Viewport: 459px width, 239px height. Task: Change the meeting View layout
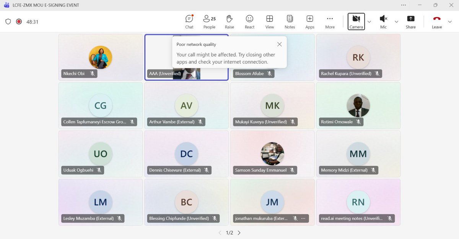[x=270, y=22]
